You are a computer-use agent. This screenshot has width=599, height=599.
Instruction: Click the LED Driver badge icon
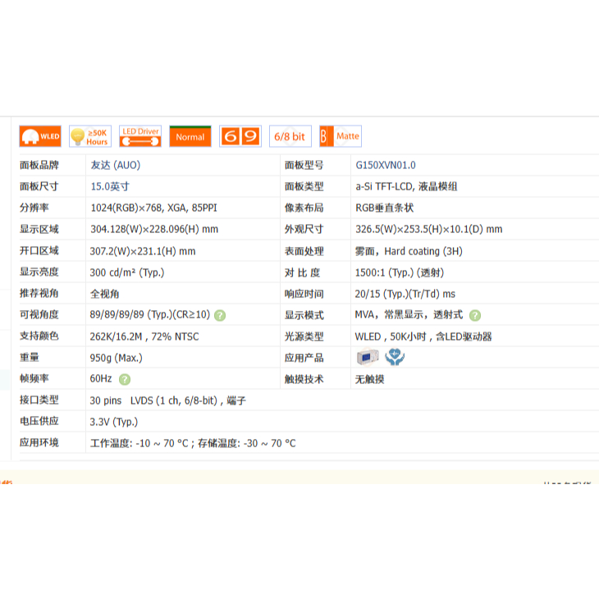pyautogui.click(x=139, y=136)
